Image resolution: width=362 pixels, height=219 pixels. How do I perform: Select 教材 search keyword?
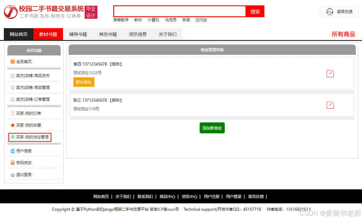(138, 20)
